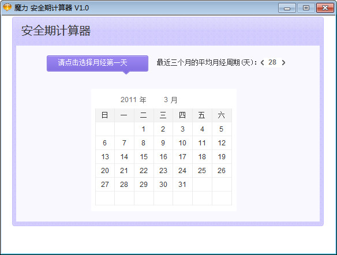Viewport: 337px width, 255px height.
Task: Choose day 10 in the calendar
Action: pyautogui.click(x=182, y=143)
